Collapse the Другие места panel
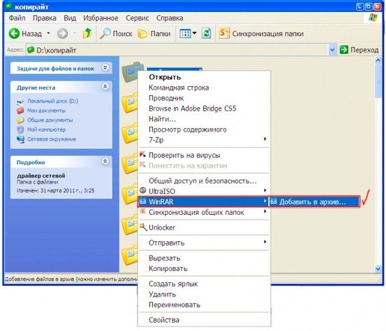This screenshot has width=386, height=331. click(x=106, y=87)
